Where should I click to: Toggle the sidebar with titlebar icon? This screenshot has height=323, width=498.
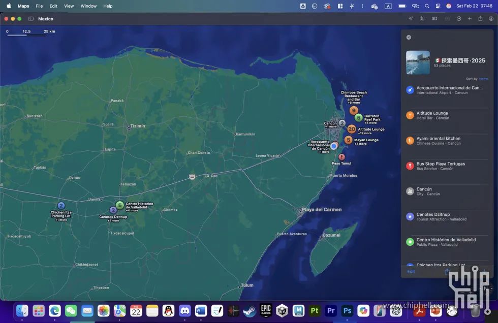point(31,19)
